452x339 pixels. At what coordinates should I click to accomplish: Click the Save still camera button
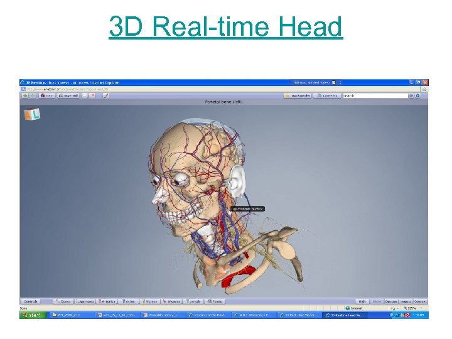coord(68,95)
